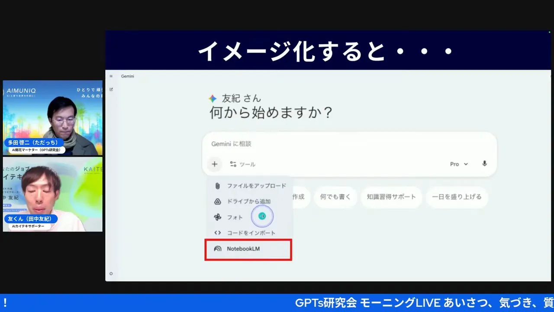Viewport: 554px width, 312px height.
Task: Click the Gemini に相談 input field
Action: pyautogui.click(x=303, y=144)
